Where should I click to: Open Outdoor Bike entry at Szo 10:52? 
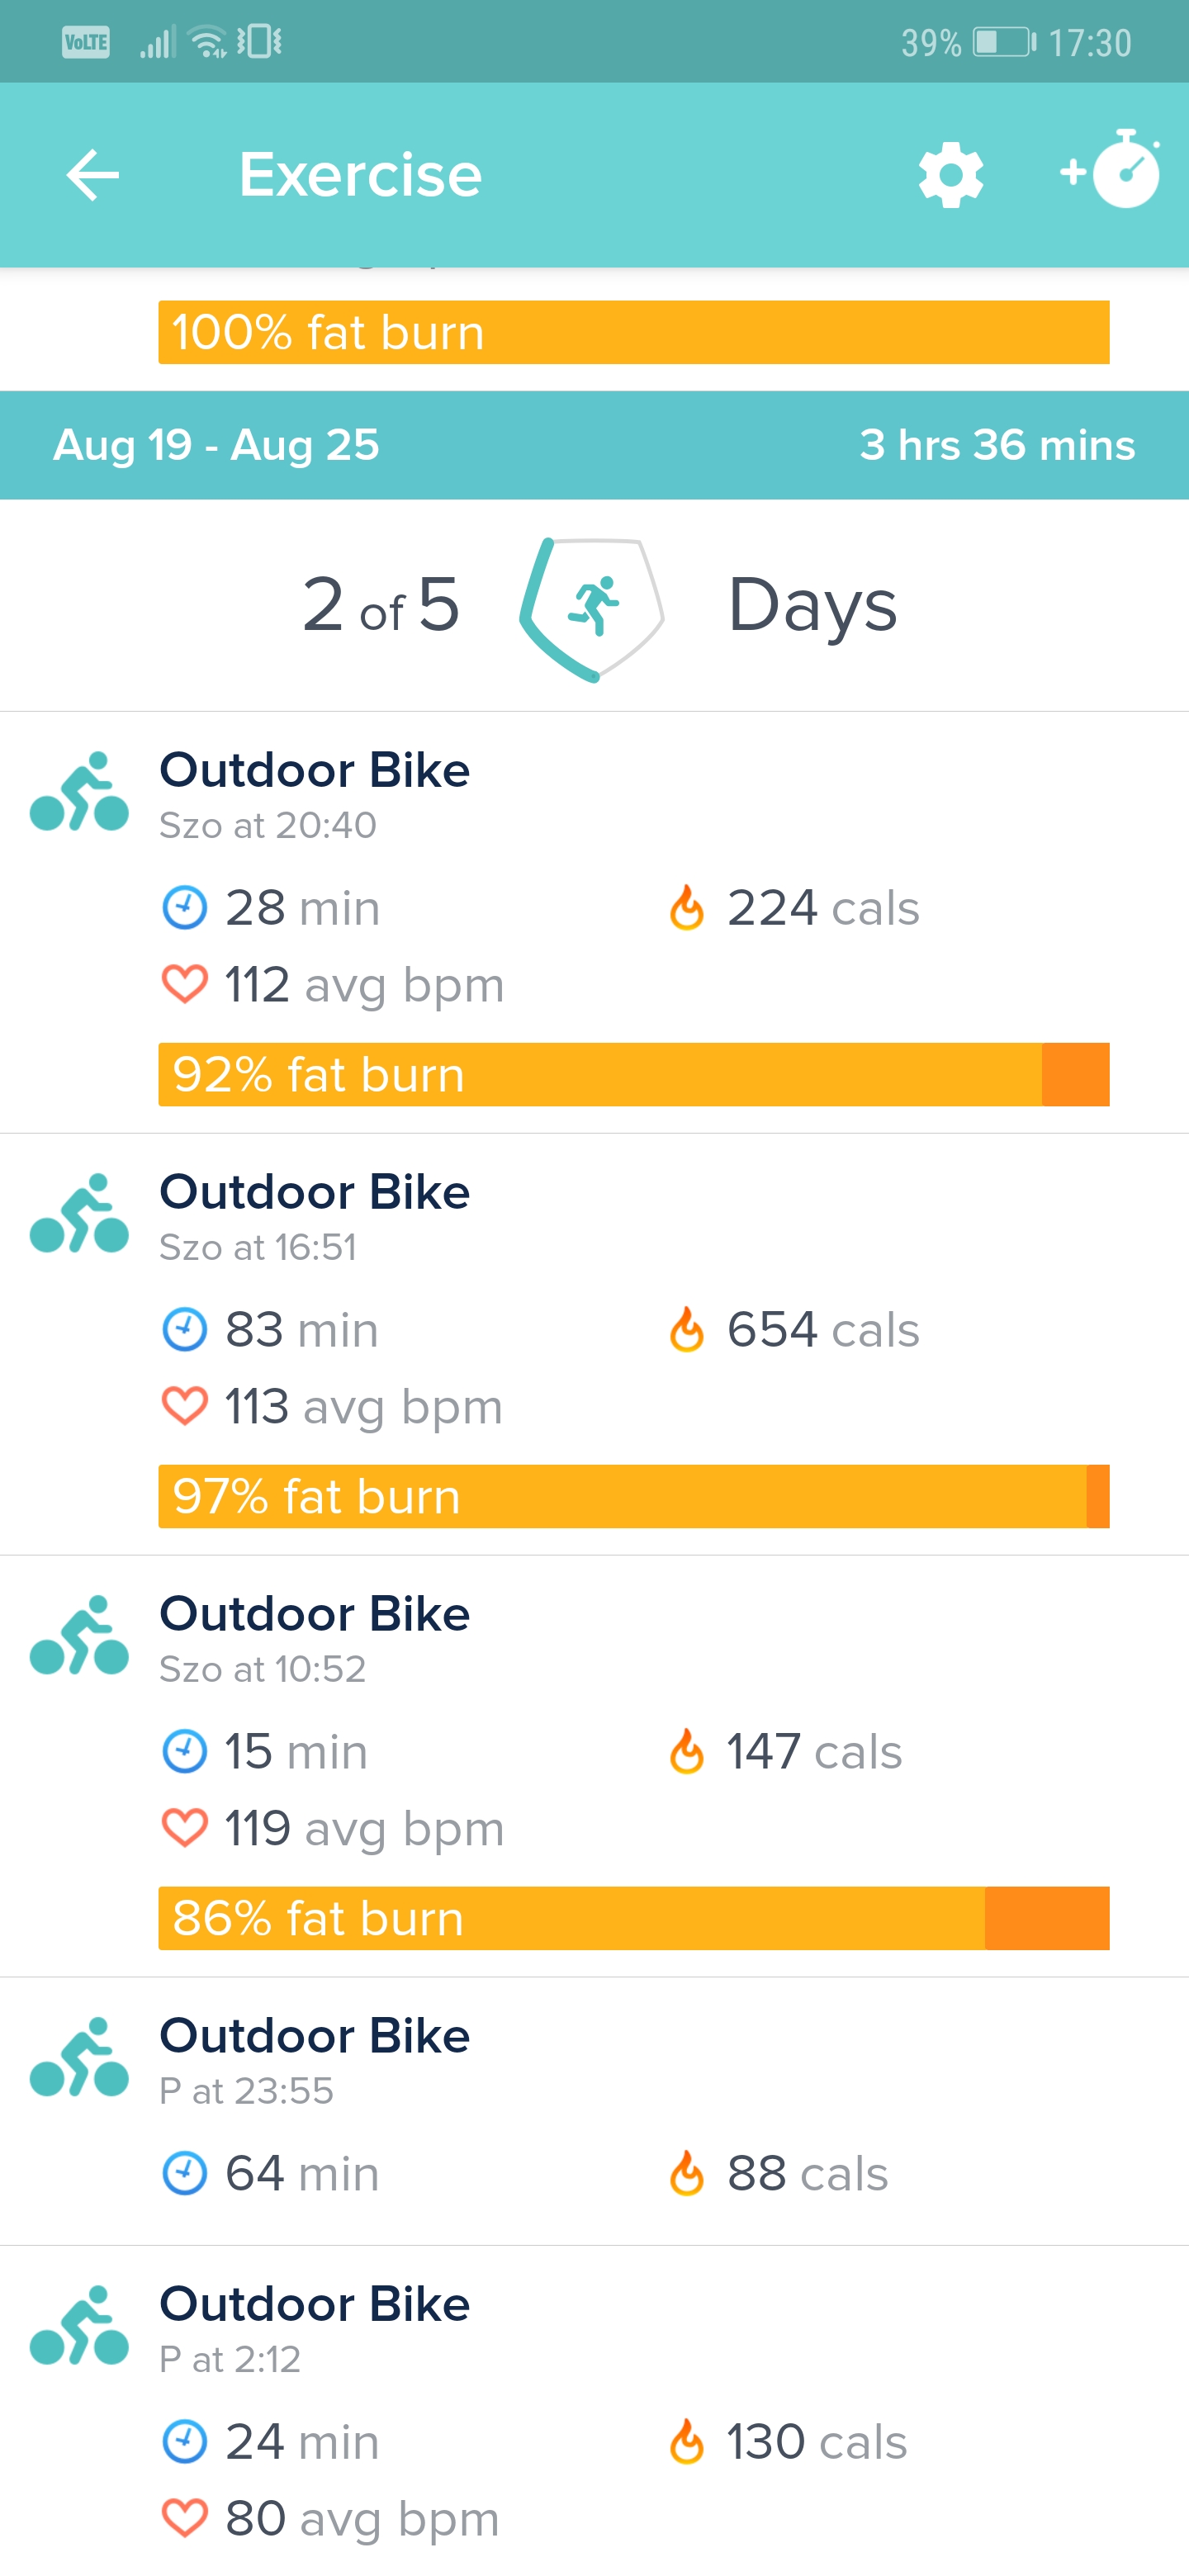pos(594,1767)
